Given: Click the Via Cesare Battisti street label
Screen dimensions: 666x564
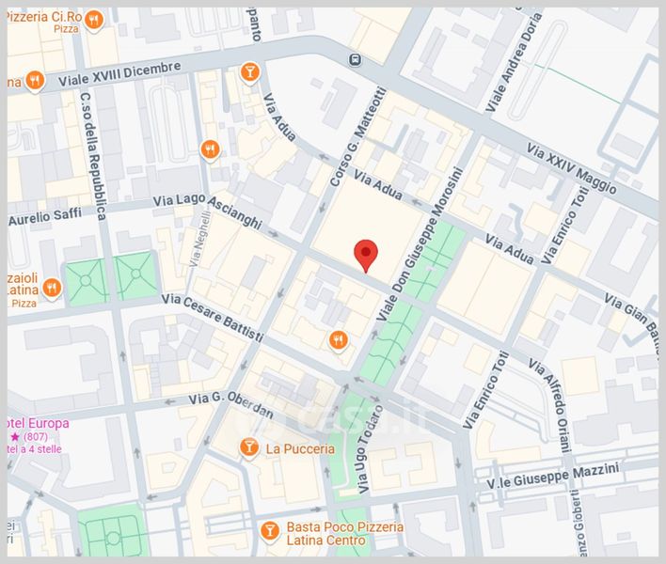Looking at the screenshot, I should coord(212,318).
